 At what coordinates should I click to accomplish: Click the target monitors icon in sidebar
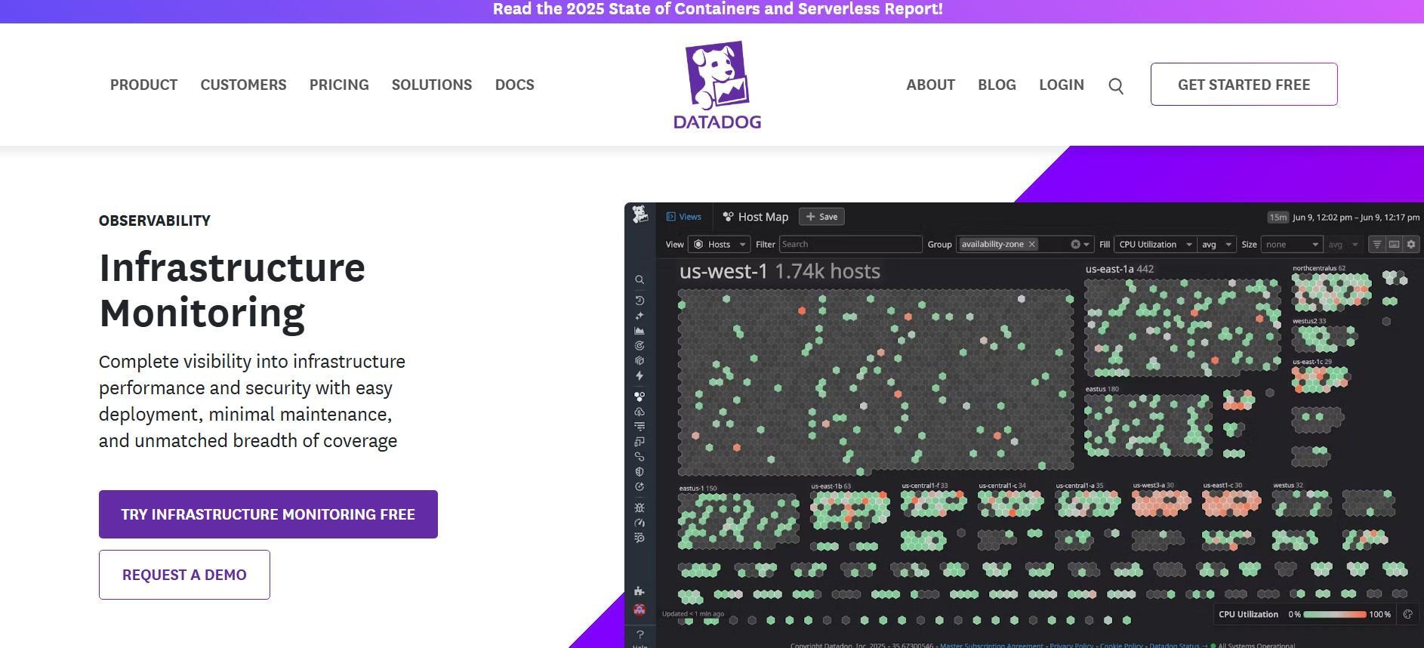[640, 346]
